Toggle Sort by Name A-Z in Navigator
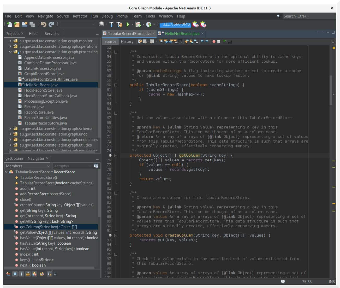 [x=50, y=274]
